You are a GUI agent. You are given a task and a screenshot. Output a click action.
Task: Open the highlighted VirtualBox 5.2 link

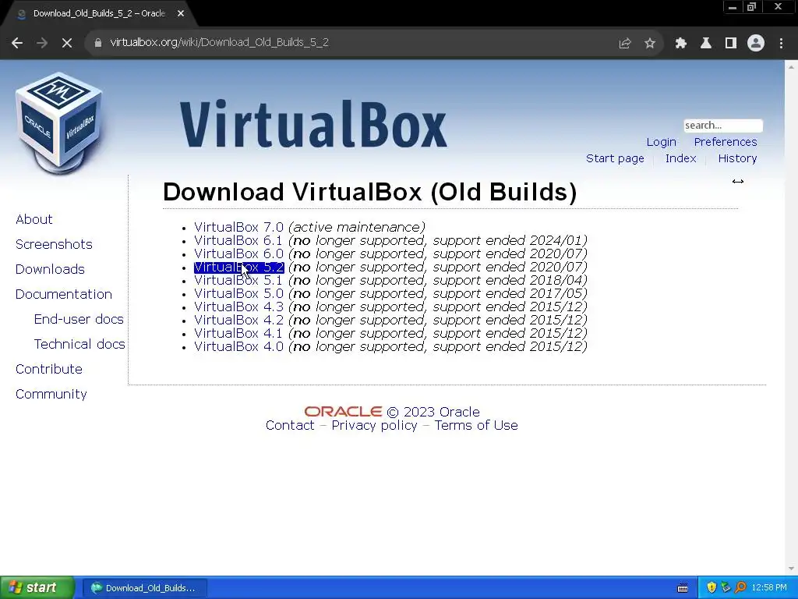click(238, 267)
